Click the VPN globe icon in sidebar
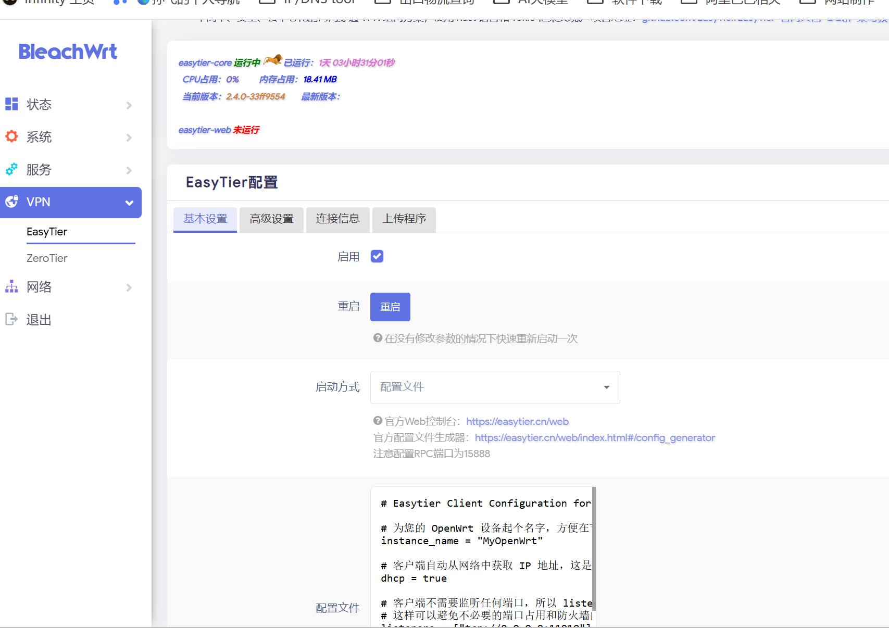This screenshot has width=889, height=628. coord(11,202)
